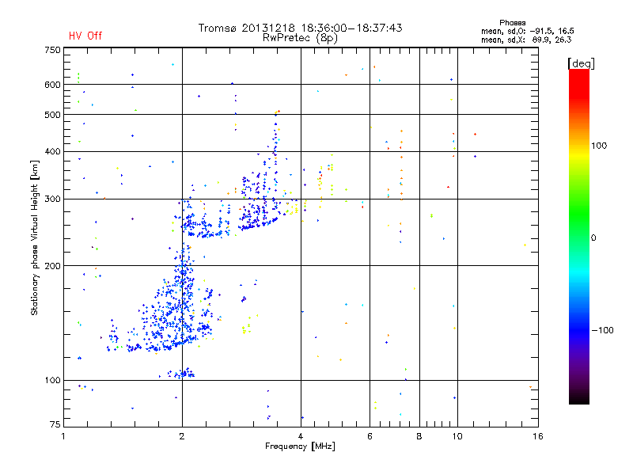Click the y-axis label '600'
633x475 pixels.
(52, 85)
